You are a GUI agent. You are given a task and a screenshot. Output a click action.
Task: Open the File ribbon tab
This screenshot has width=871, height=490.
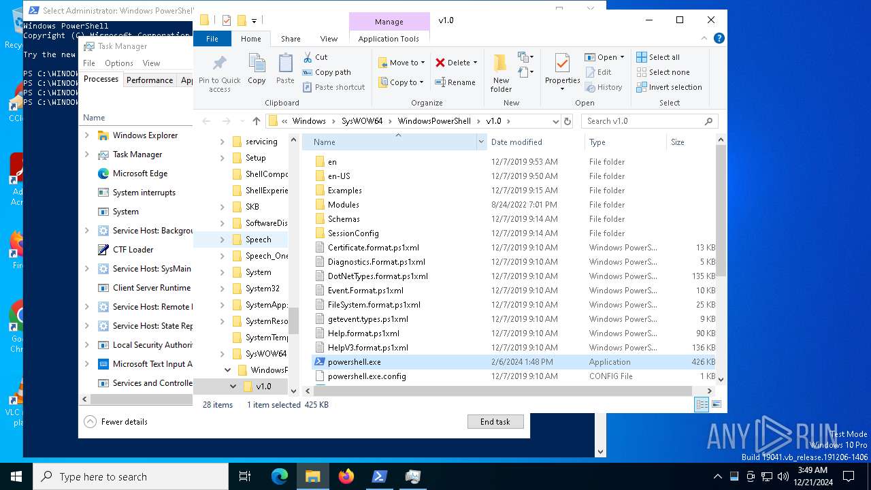coord(212,39)
